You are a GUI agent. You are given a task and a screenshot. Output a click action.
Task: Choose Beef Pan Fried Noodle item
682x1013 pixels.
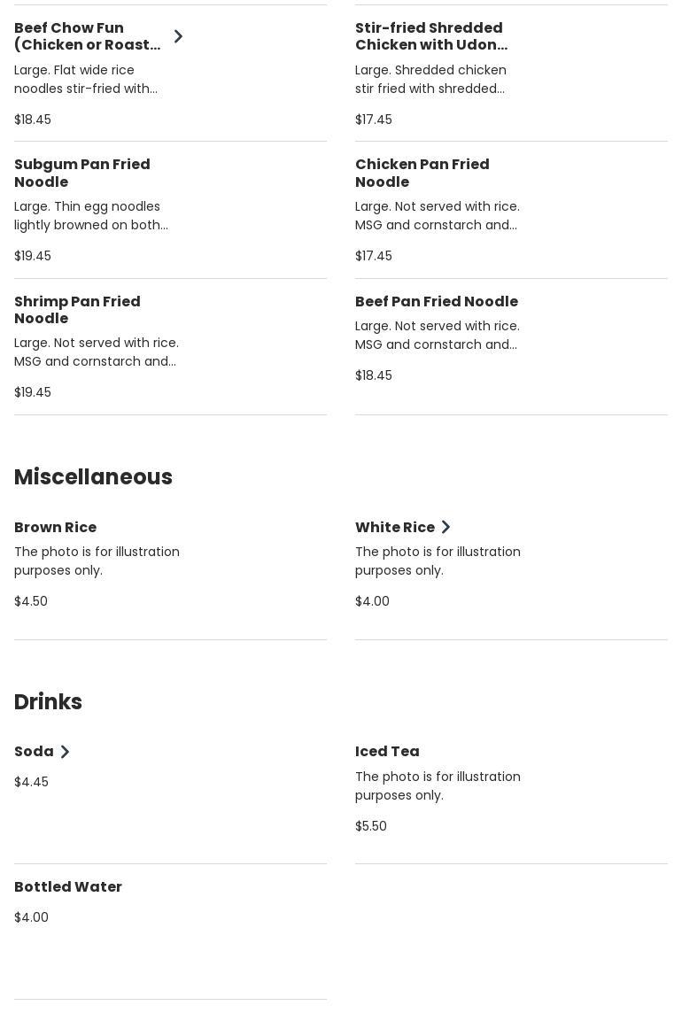pyautogui.click(x=437, y=302)
